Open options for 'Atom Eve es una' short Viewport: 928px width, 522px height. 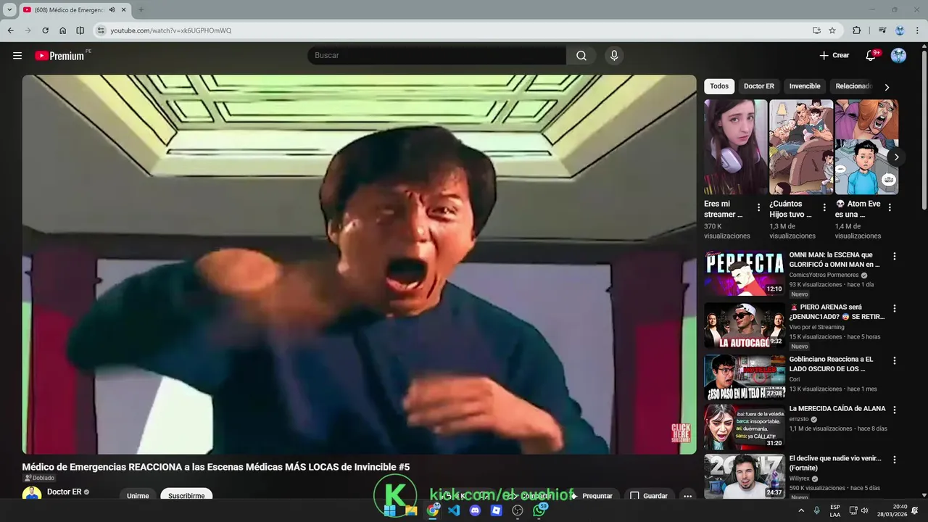[x=890, y=207]
